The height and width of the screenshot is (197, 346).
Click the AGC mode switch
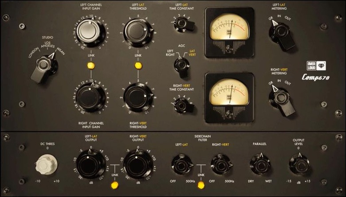pyautogui.click(x=181, y=67)
